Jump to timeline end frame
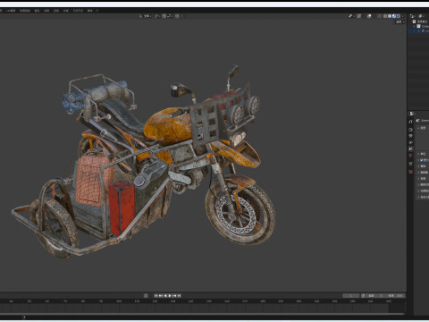The height and width of the screenshot is (322, 429). click(179, 296)
